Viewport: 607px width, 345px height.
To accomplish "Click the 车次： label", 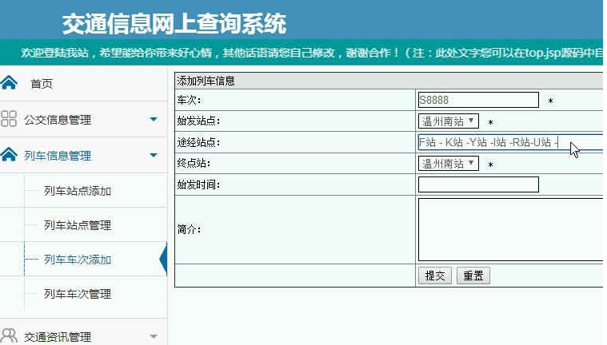I will [189, 100].
